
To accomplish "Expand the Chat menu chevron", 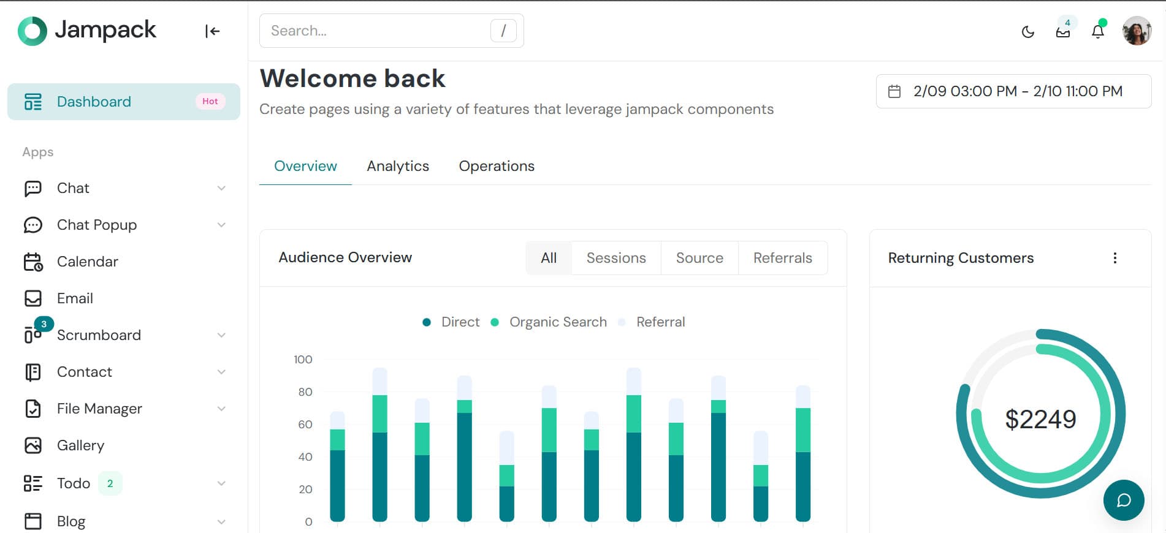I will pos(221,188).
